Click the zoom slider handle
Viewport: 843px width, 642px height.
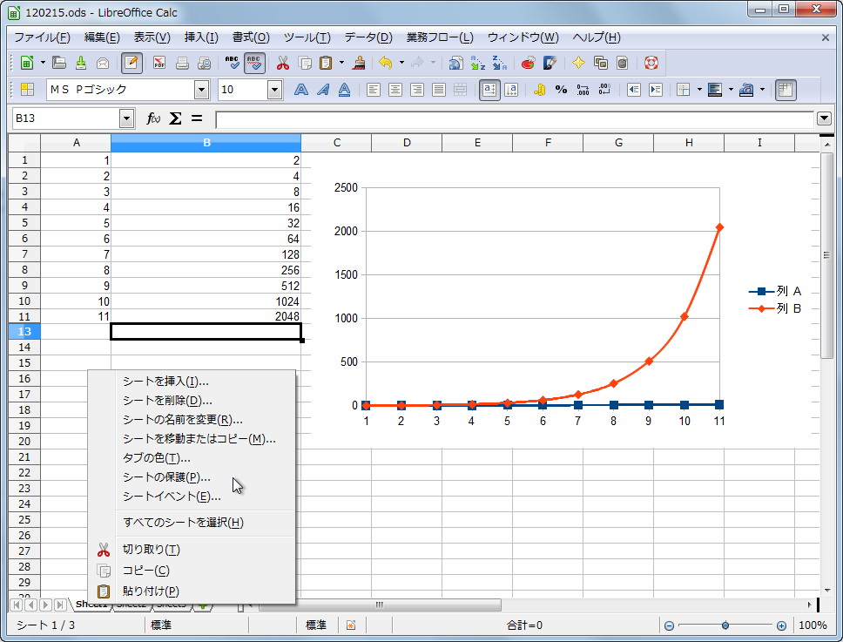click(725, 625)
